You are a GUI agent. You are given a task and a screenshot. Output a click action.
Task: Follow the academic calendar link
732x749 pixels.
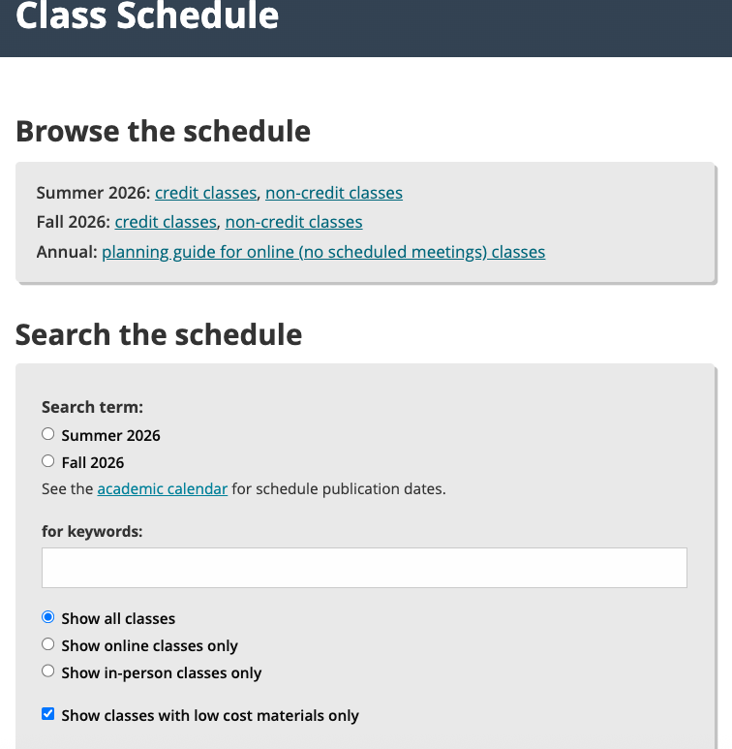pos(163,489)
